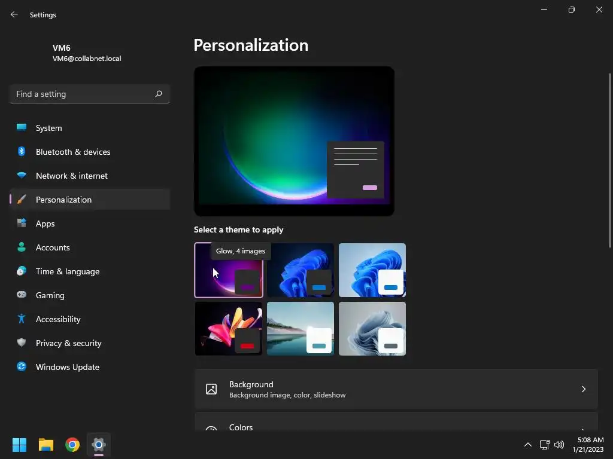Click the network tray icon
Viewport: 613px width, 459px height.
coord(544,445)
